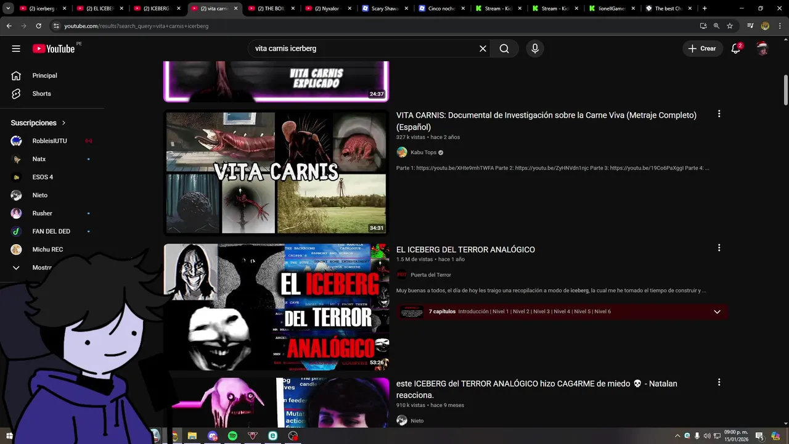Run the search with the magnifier button

(x=504, y=49)
